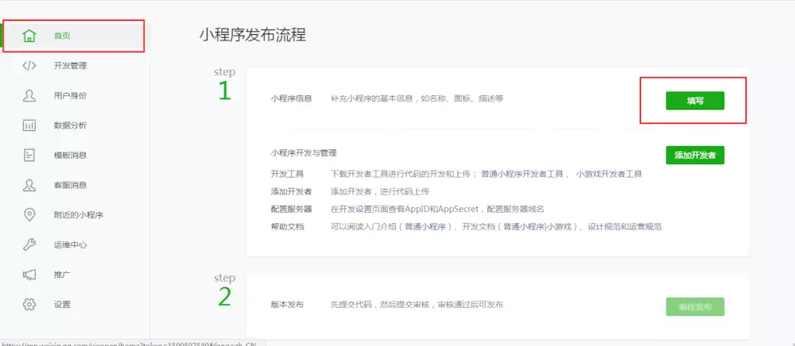This screenshot has width=795, height=346.
Task: Go to 开发管理 in the sidebar
Action: (x=70, y=66)
